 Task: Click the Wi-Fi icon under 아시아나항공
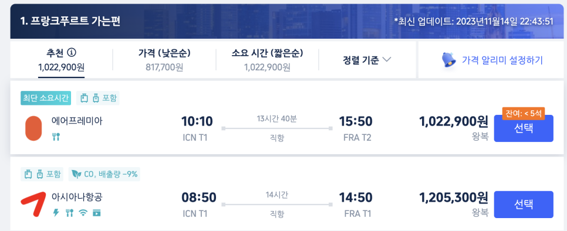[x=83, y=213]
